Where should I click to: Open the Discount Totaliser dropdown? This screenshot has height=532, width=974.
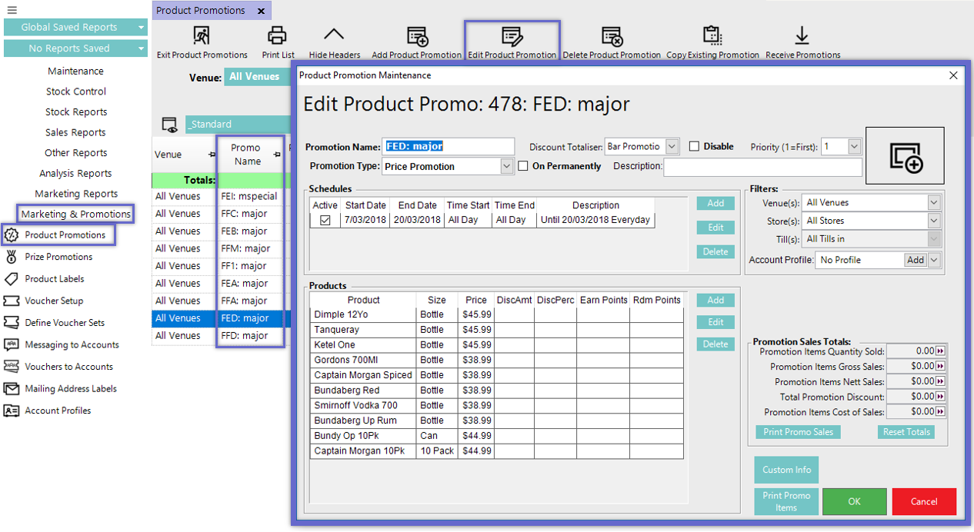tap(672, 146)
